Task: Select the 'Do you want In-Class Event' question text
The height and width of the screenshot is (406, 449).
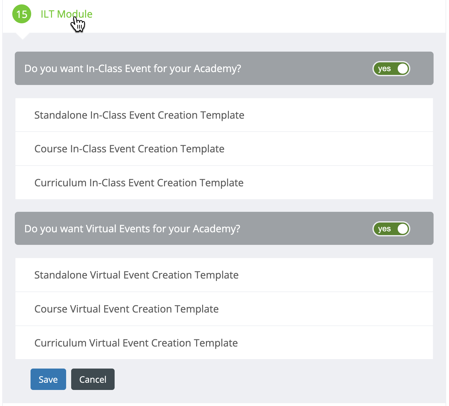Action: pyautogui.click(x=133, y=69)
